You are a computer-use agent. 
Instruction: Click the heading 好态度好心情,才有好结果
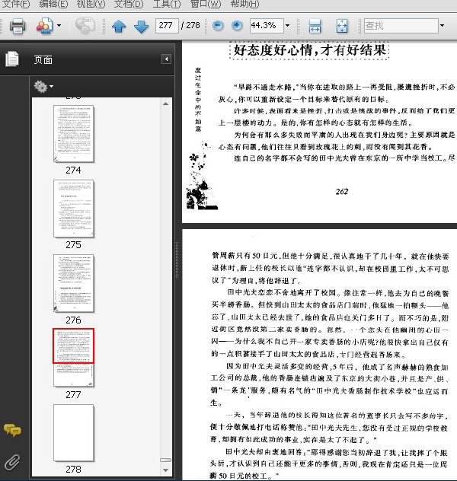(x=309, y=50)
